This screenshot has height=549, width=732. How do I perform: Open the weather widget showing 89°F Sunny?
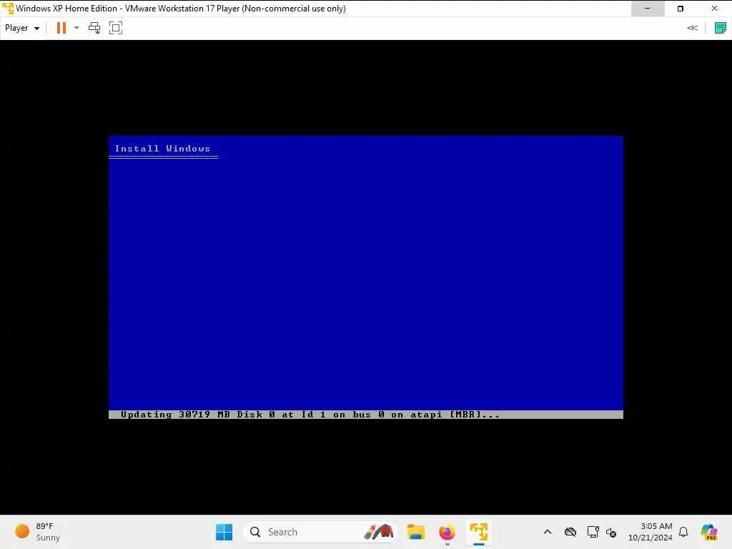tap(39, 532)
